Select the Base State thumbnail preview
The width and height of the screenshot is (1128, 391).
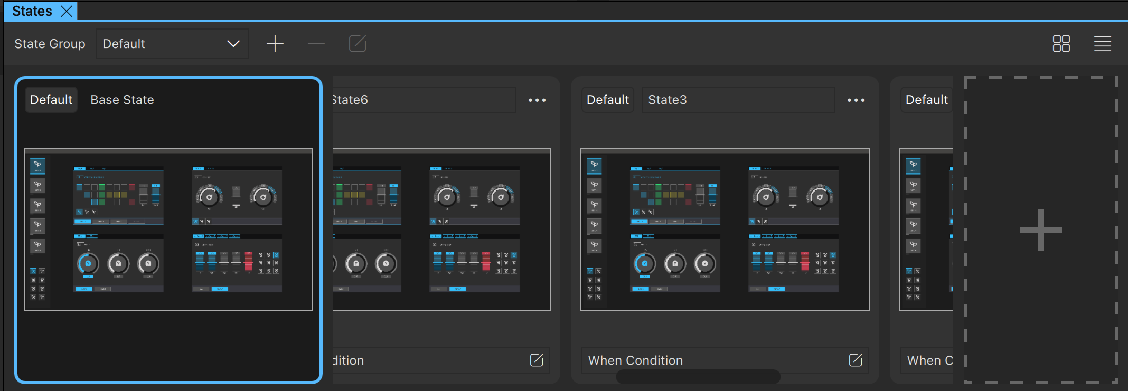tap(168, 230)
